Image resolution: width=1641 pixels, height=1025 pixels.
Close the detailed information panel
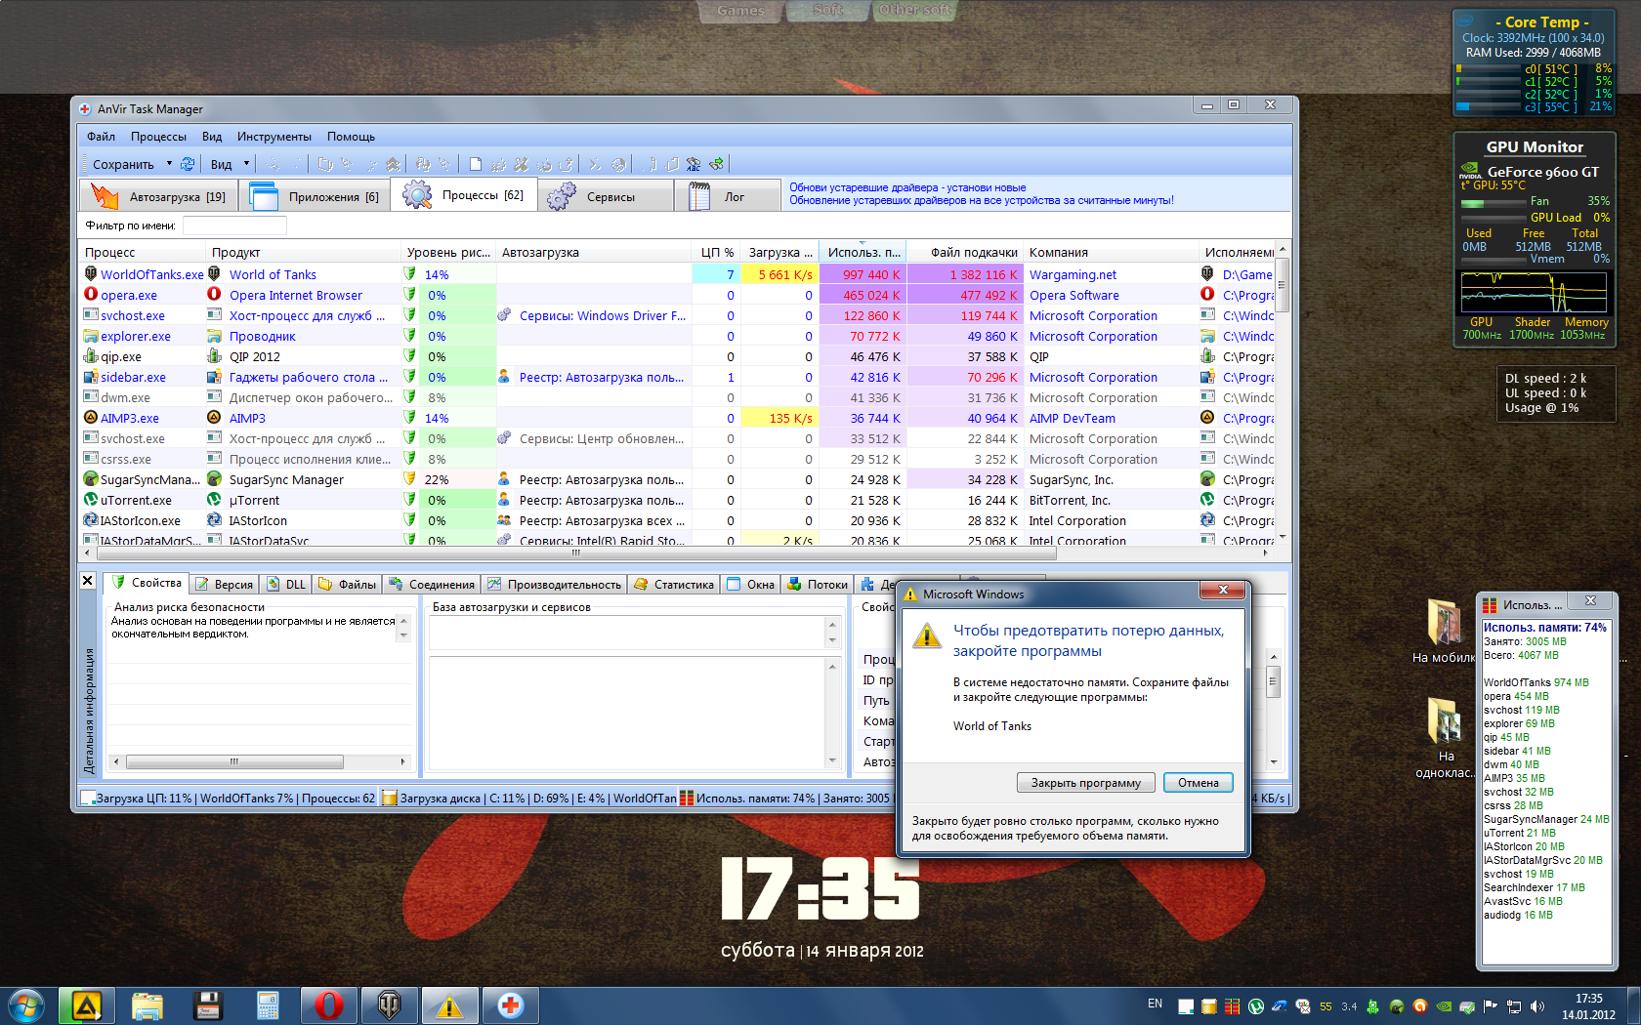click(x=87, y=581)
